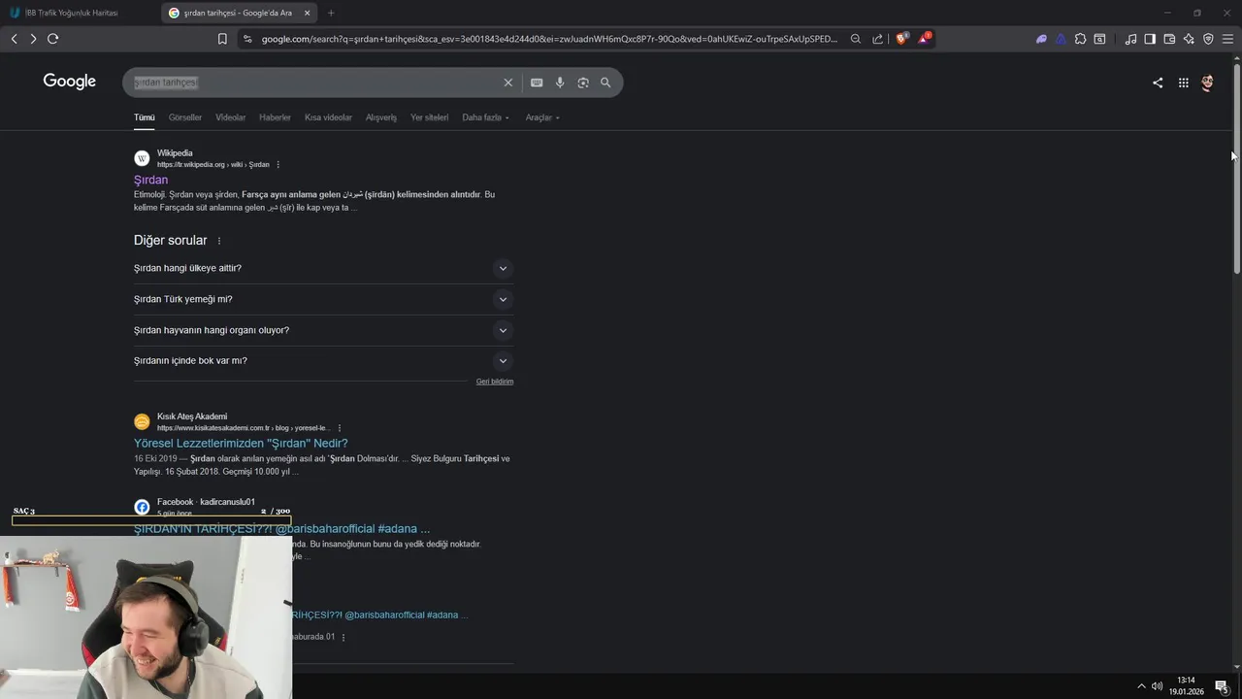Switch to the Görseller tab
The width and height of the screenshot is (1242, 699).
[x=185, y=117]
